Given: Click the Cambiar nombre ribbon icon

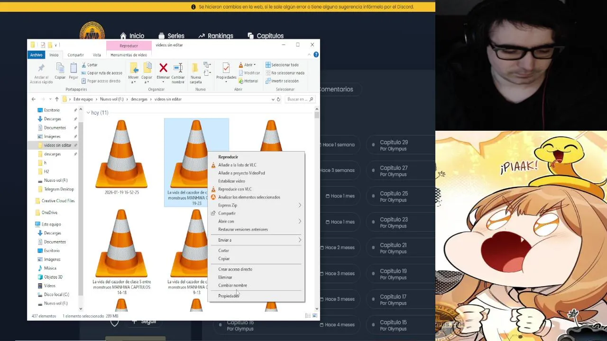Looking at the screenshot, I should [x=178, y=73].
